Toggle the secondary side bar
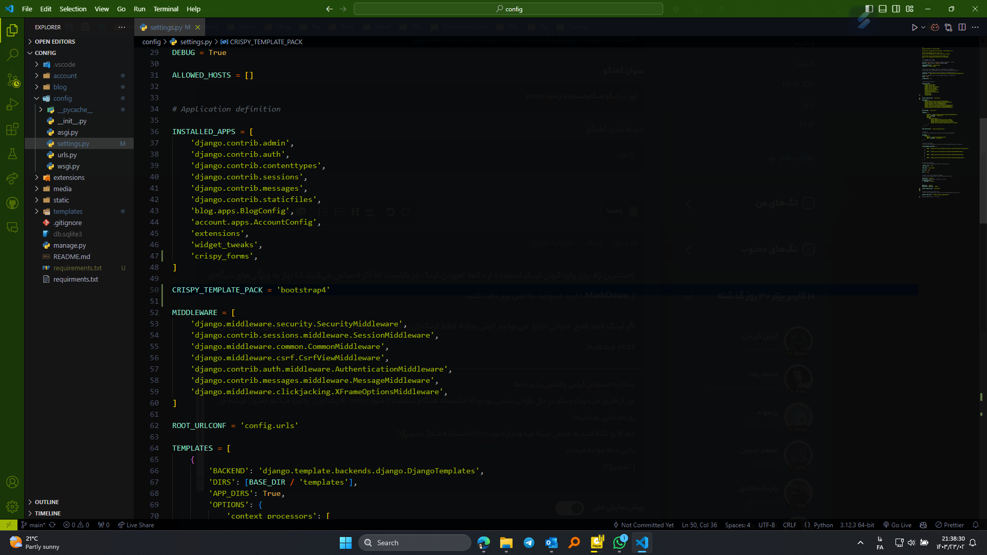 896,9
